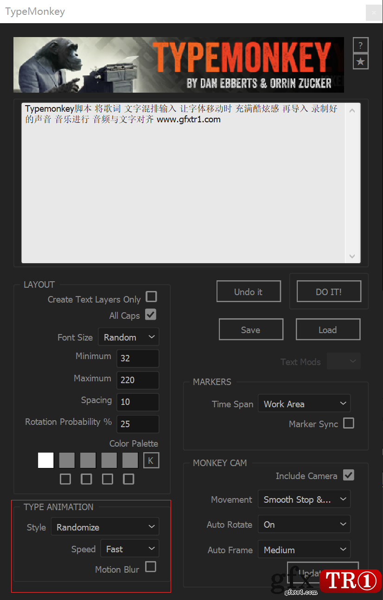Click the DO IT! button
Image resolution: width=383 pixels, height=600 pixels.
point(329,291)
